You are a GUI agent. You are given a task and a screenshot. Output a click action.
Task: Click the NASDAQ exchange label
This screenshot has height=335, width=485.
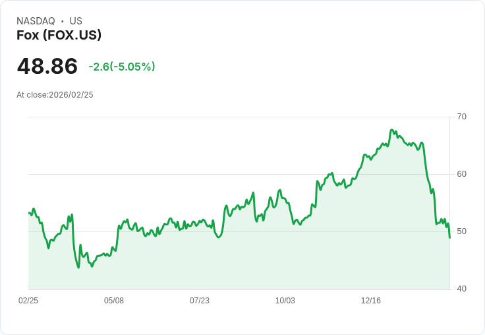pyautogui.click(x=36, y=21)
